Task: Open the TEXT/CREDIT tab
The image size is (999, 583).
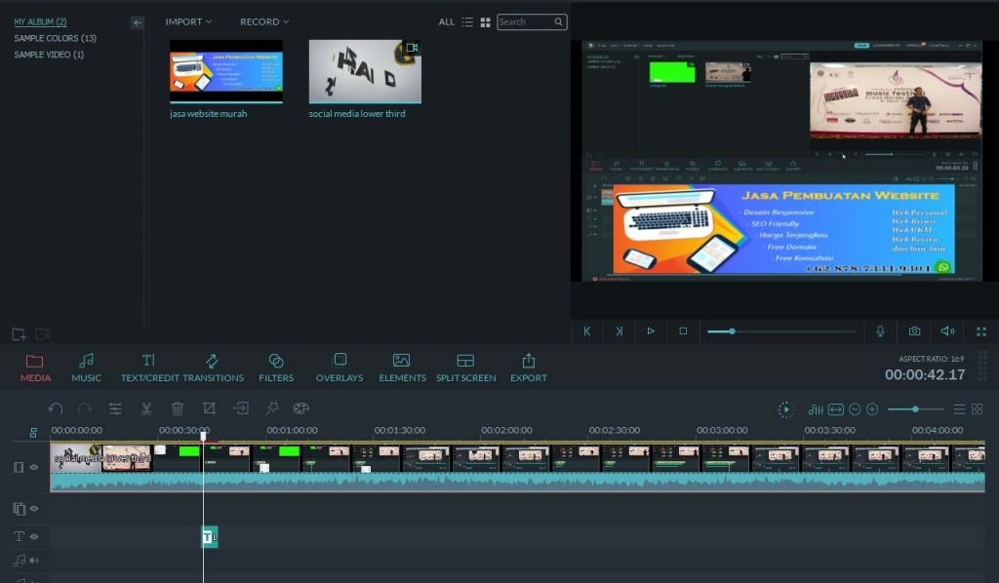Action: click(x=148, y=368)
